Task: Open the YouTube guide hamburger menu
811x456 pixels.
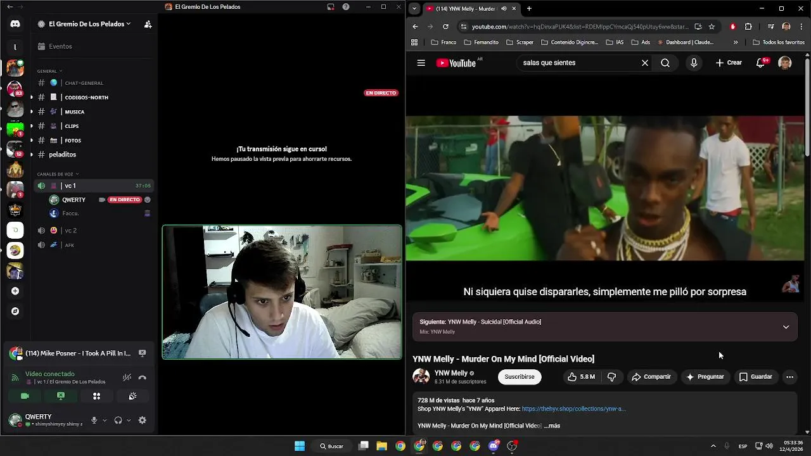Action: click(421, 63)
